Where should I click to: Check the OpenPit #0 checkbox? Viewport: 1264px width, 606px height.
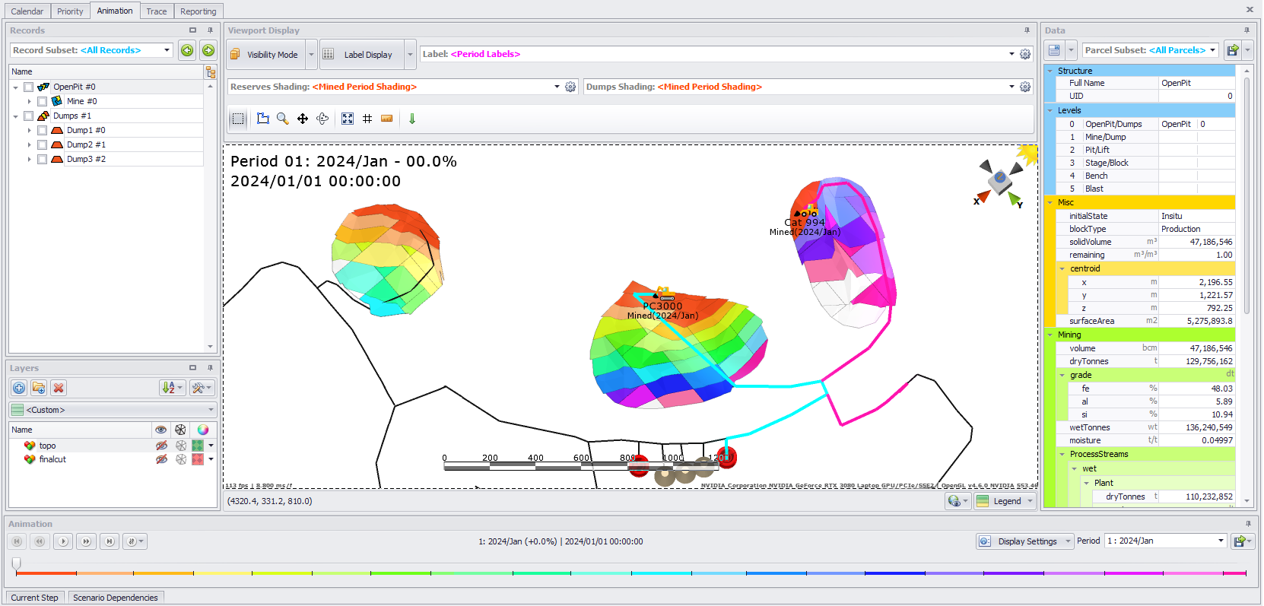[x=28, y=87]
